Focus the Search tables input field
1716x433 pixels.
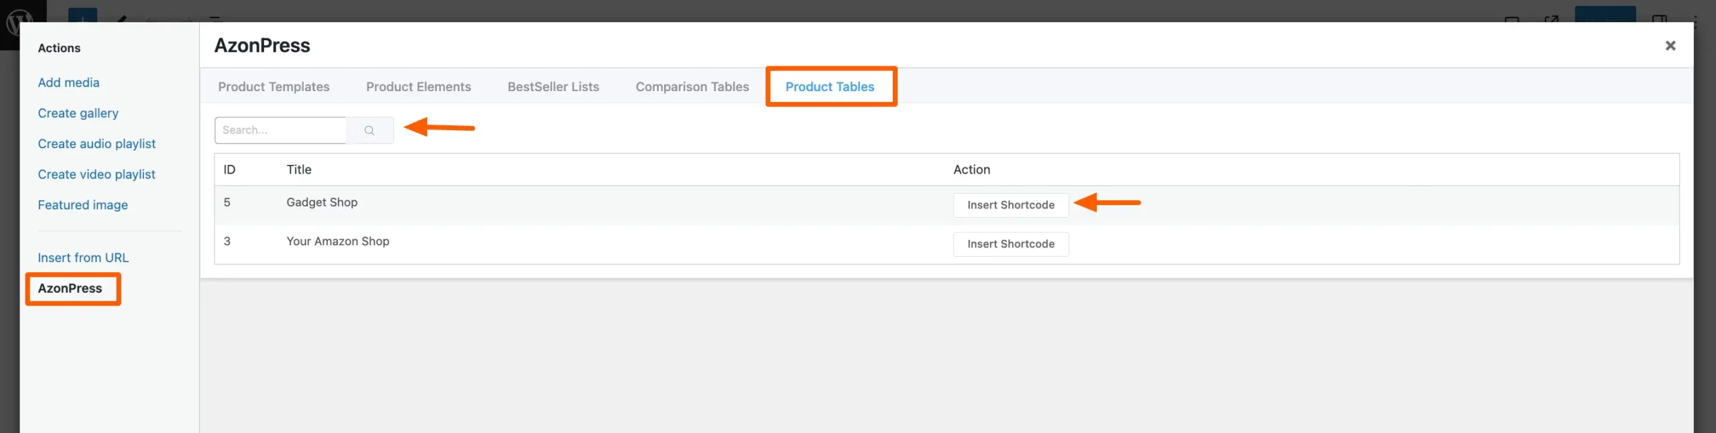coord(280,130)
